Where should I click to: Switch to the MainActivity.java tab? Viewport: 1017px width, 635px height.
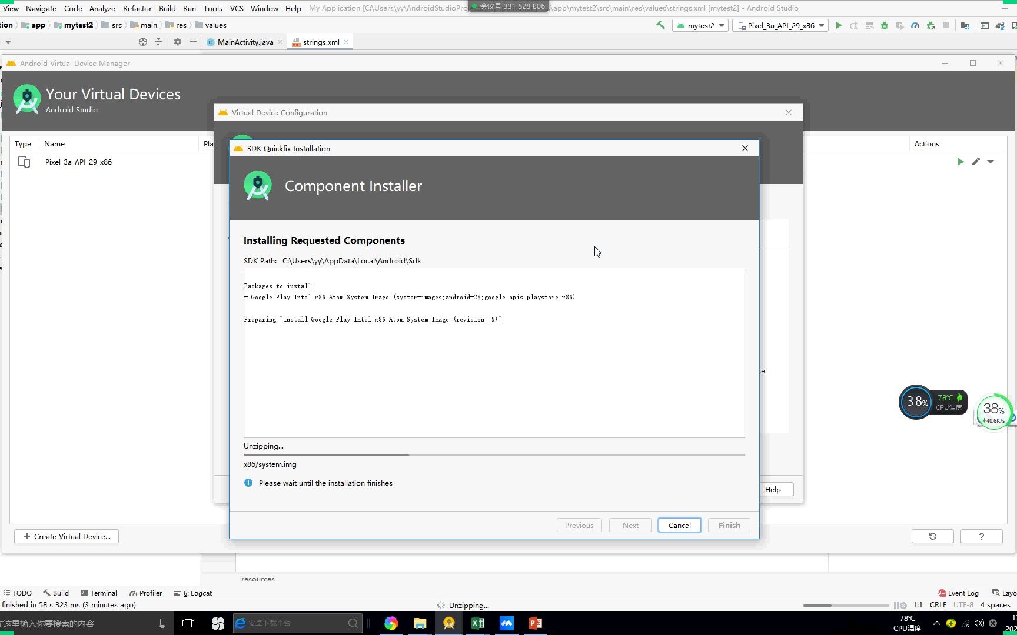point(245,42)
